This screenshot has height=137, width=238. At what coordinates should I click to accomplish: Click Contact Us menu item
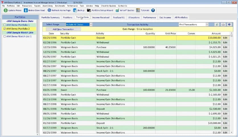pyautogui.click(x=122, y=6)
